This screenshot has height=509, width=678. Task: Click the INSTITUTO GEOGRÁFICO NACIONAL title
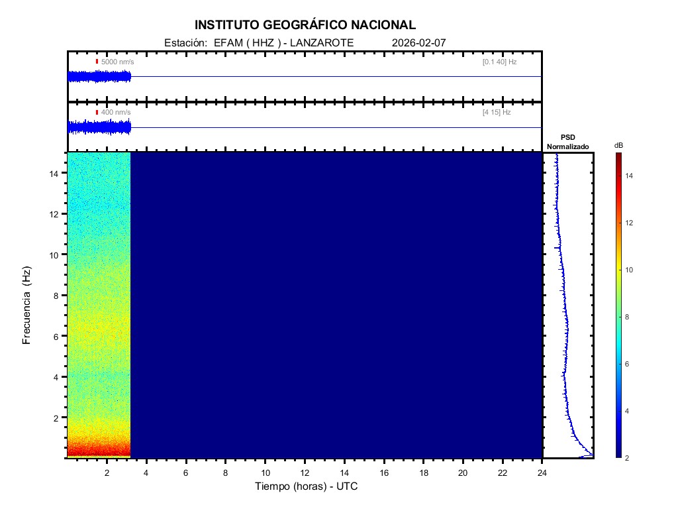pyautogui.click(x=305, y=25)
